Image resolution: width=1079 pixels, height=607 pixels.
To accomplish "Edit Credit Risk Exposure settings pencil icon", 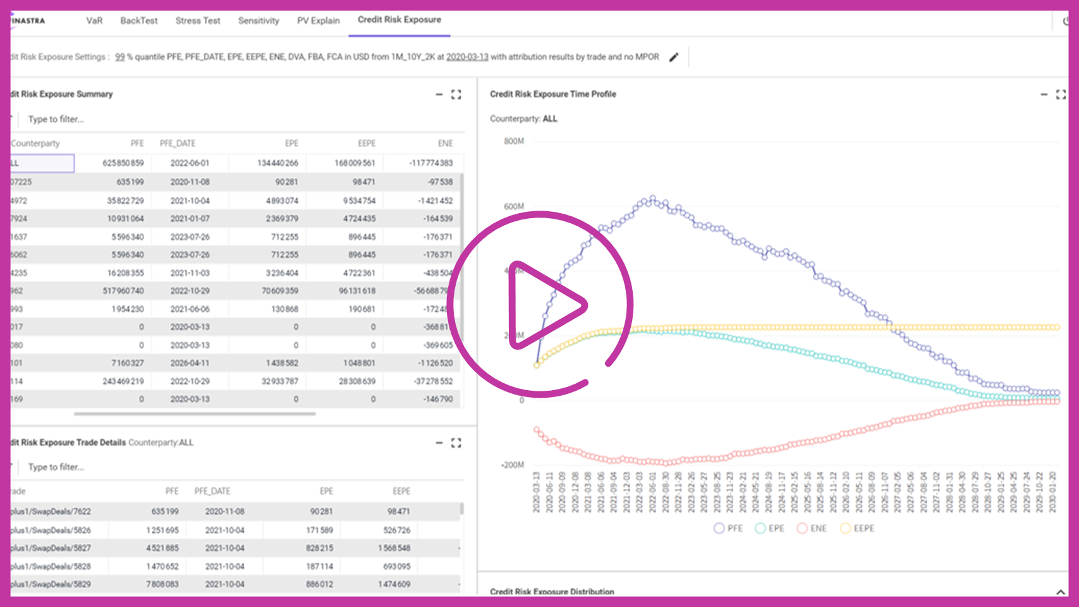I will pyautogui.click(x=674, y=57).
